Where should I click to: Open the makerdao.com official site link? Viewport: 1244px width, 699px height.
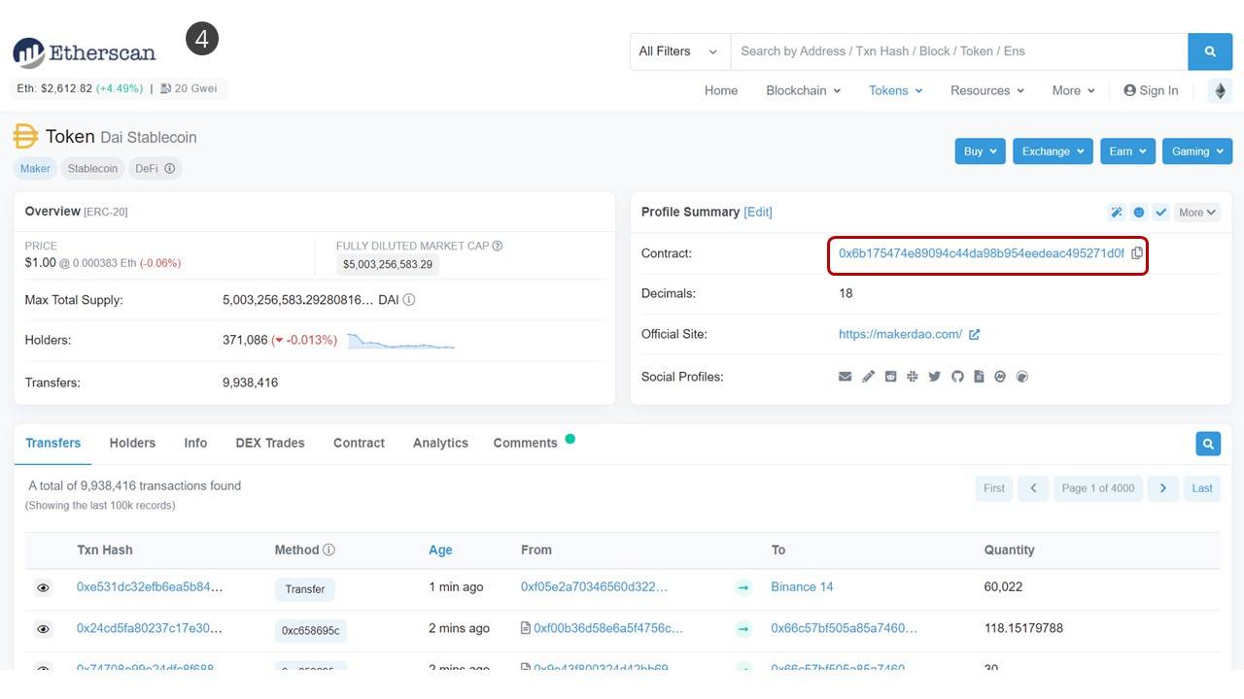[x=900, y=334]
